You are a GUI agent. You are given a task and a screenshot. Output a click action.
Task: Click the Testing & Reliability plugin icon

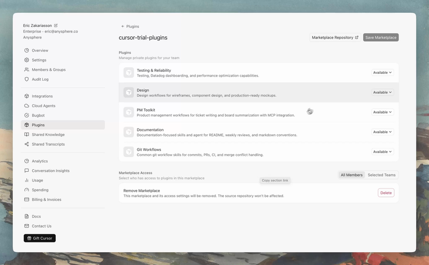tap(129, 73)
